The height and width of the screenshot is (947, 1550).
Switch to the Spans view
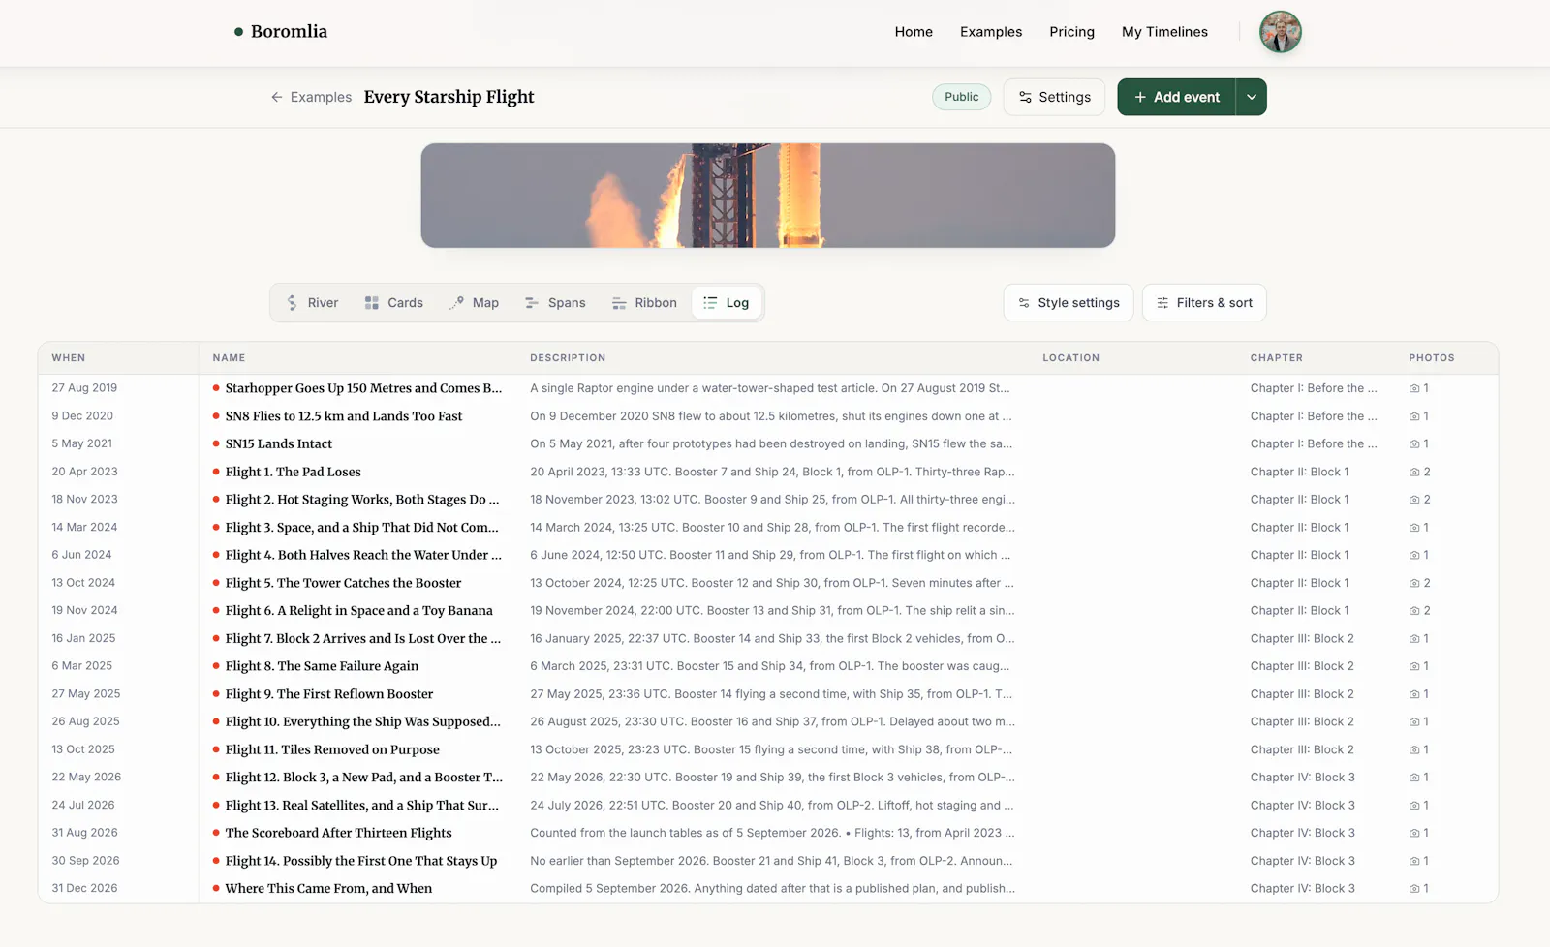click(555, 303)
